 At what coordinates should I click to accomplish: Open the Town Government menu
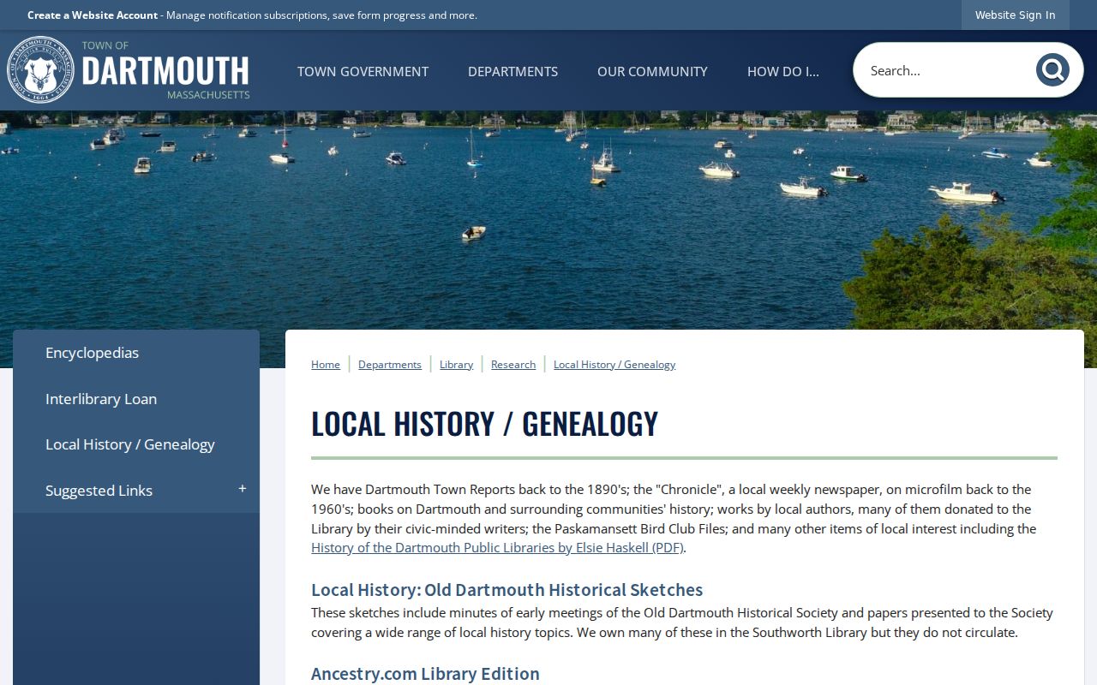click(363, 71)
